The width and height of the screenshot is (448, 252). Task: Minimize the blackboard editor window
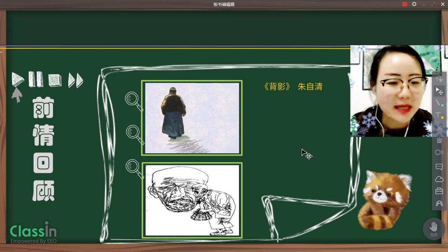click(x=424, y=4)
